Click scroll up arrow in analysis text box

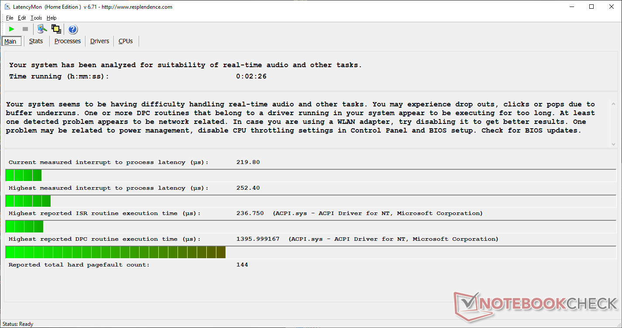click(613, 104)
